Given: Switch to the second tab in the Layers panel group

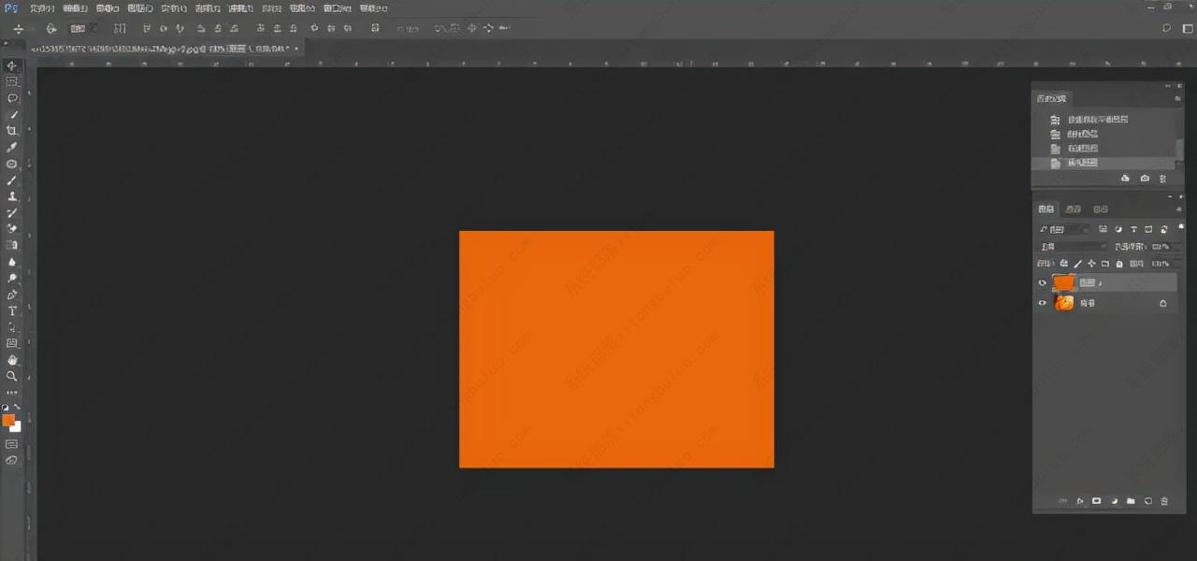Looking at the screenshot, I should (x=1074, y=209).
